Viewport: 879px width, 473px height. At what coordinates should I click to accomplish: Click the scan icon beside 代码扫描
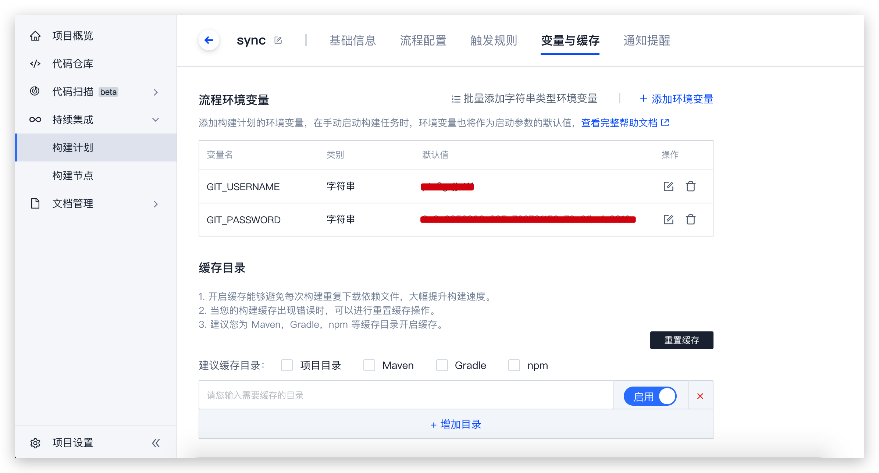35,91
